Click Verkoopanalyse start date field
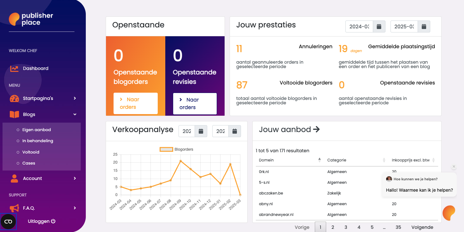Image resolution: width=464 pixels, height=232 pixels. point(187,131)
